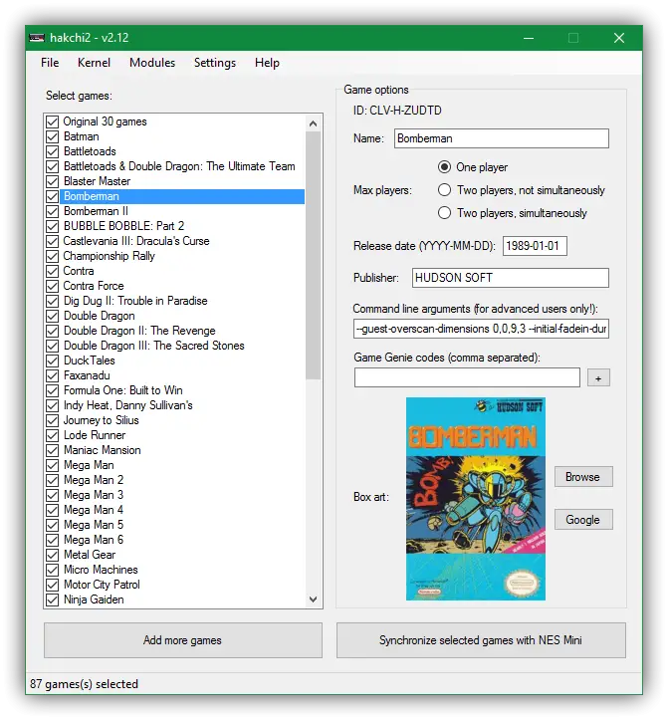668x720 pixels.
Task: Close the hakchi2 window
Action: pos(619,38)
